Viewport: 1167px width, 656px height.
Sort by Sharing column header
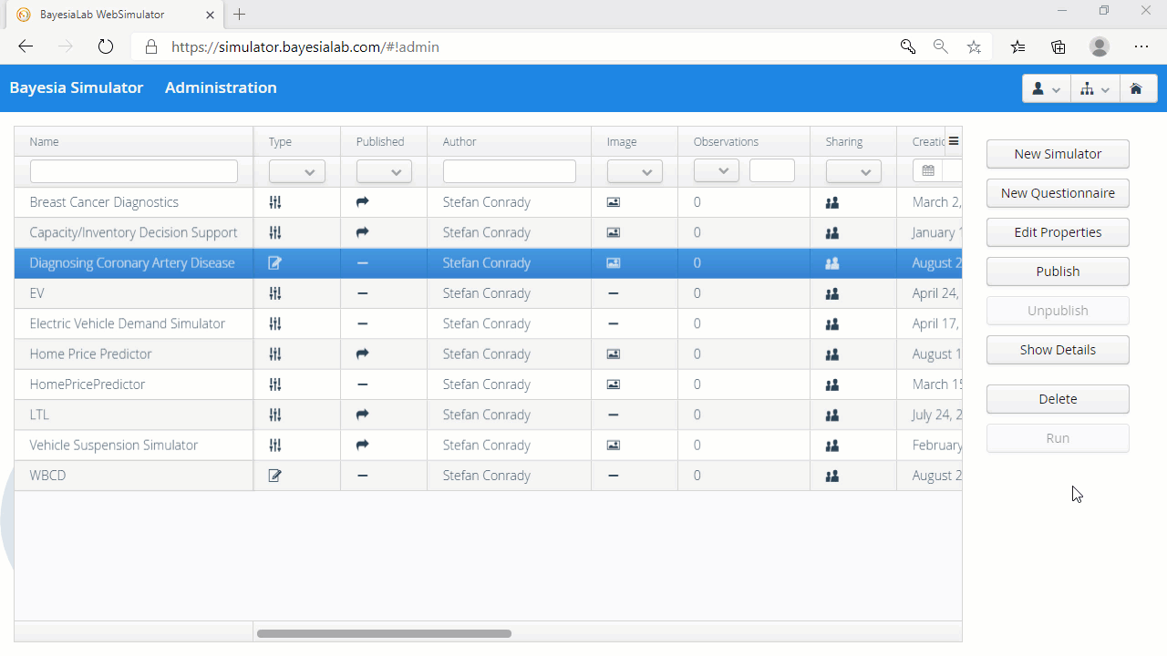853,141
